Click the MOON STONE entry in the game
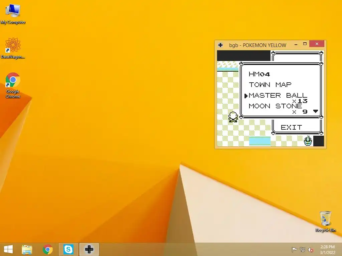Viewport: 342px width, 256px height. [275, 106]
